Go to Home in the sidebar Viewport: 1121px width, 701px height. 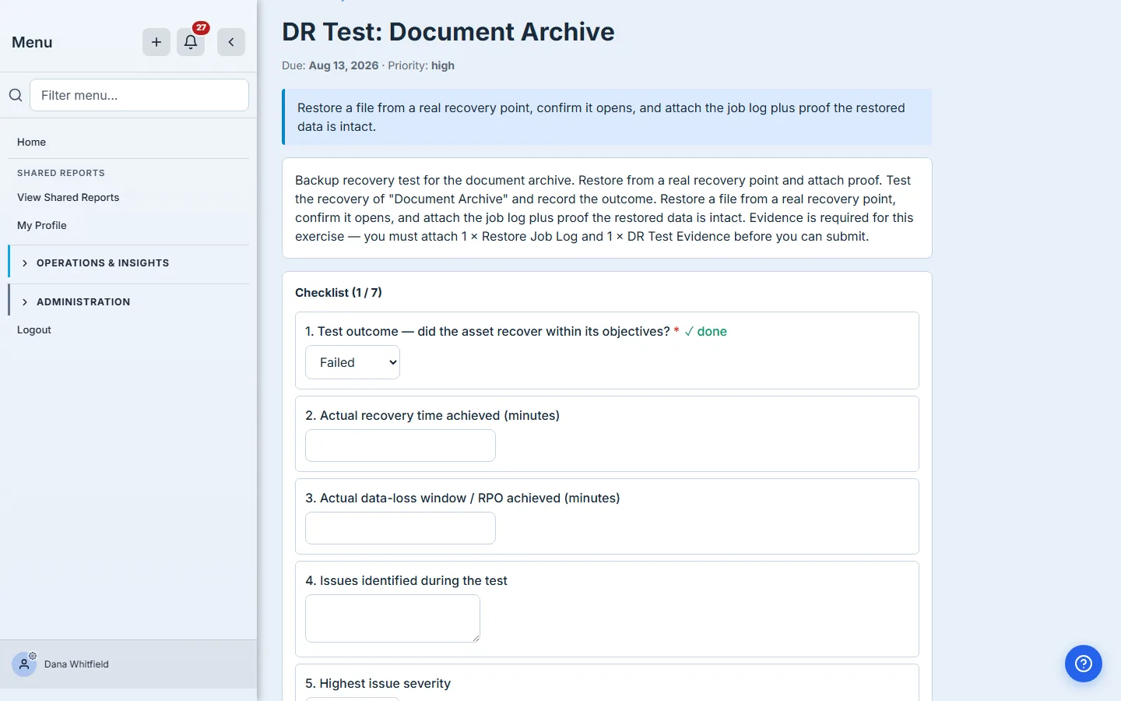(x=31, y=142)
